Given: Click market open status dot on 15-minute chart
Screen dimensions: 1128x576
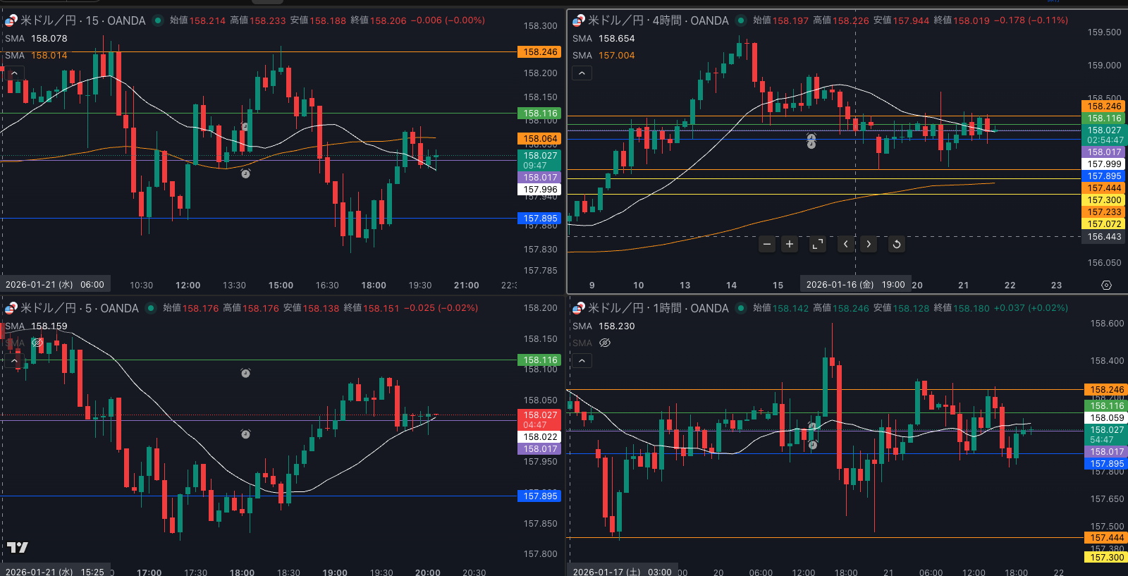Looking at the screenshot, I should pyautogui.click(x=157, y=20).
